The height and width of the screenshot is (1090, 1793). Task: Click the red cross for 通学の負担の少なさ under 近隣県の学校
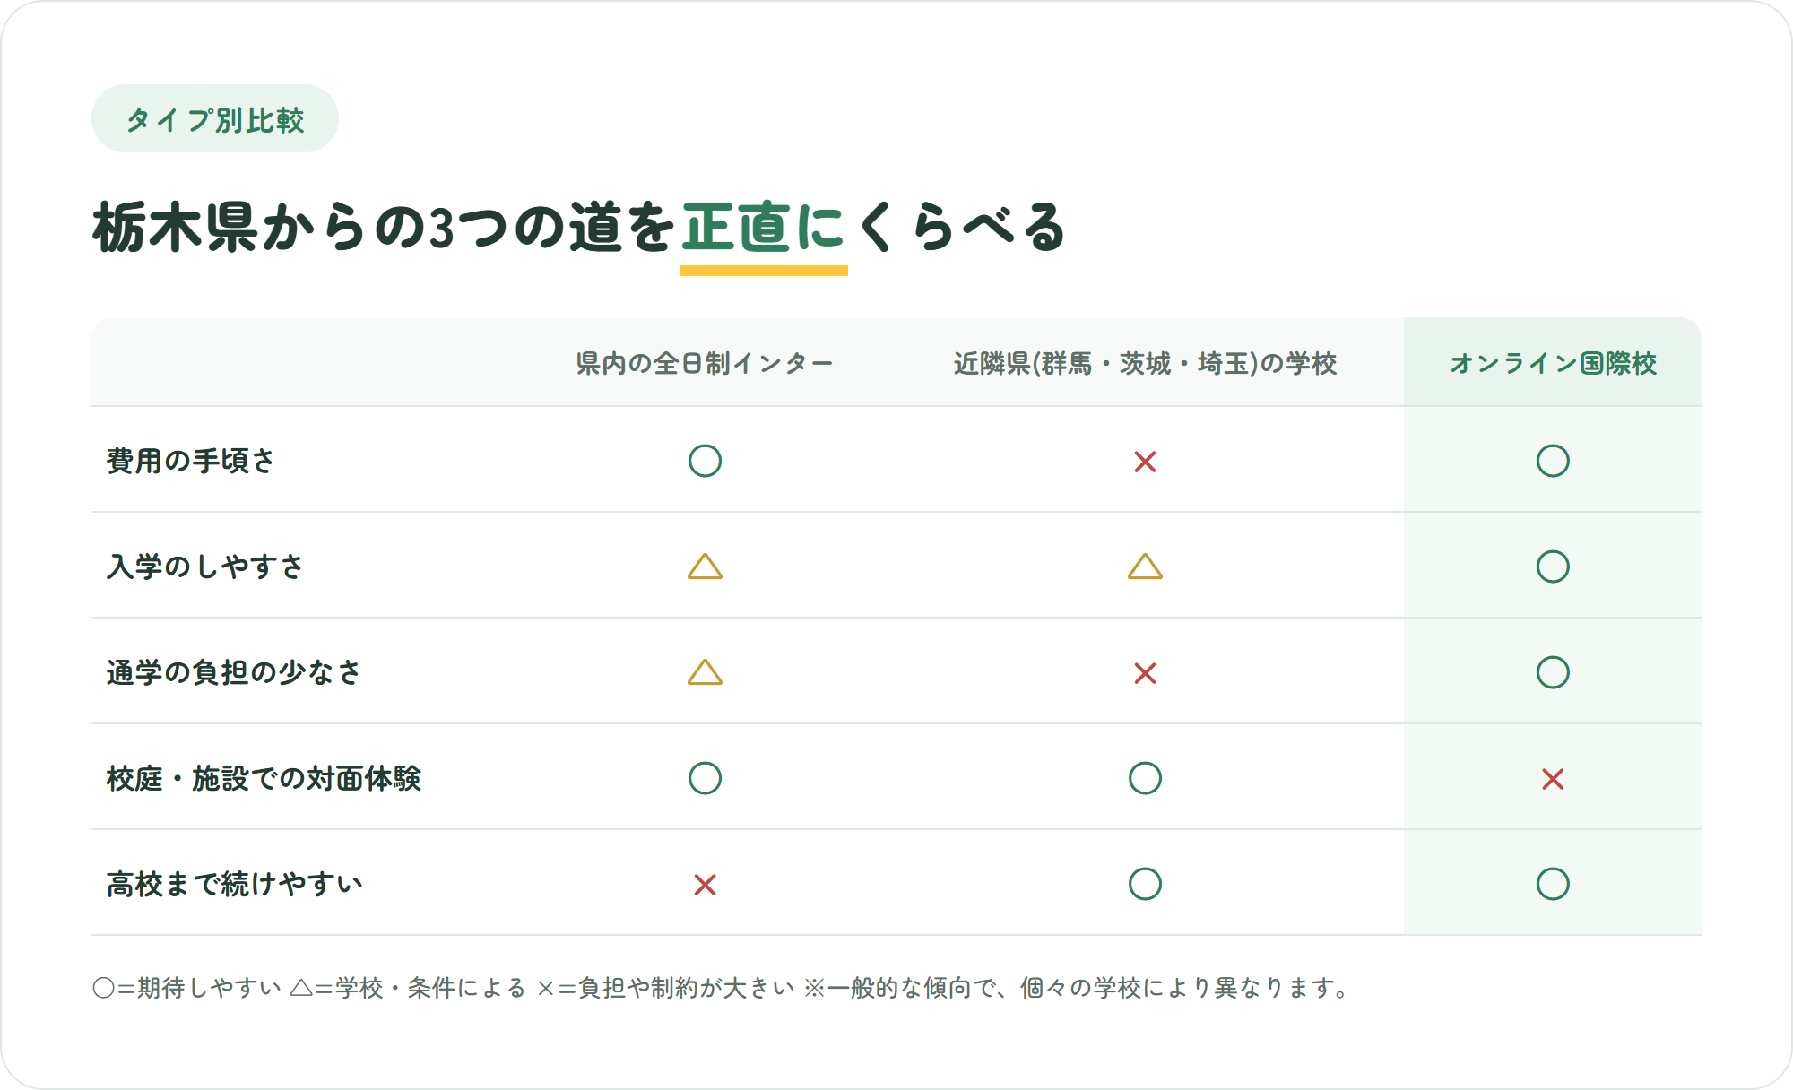(1145, 673)
